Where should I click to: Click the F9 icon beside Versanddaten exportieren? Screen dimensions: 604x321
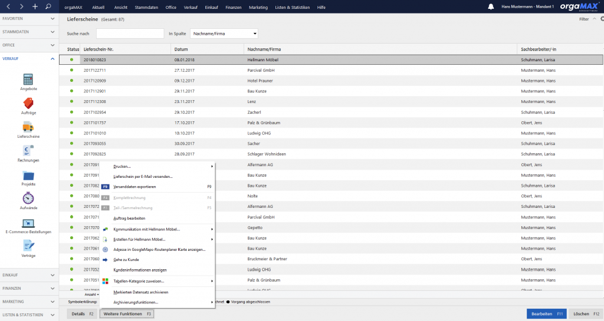click(105, 187)
